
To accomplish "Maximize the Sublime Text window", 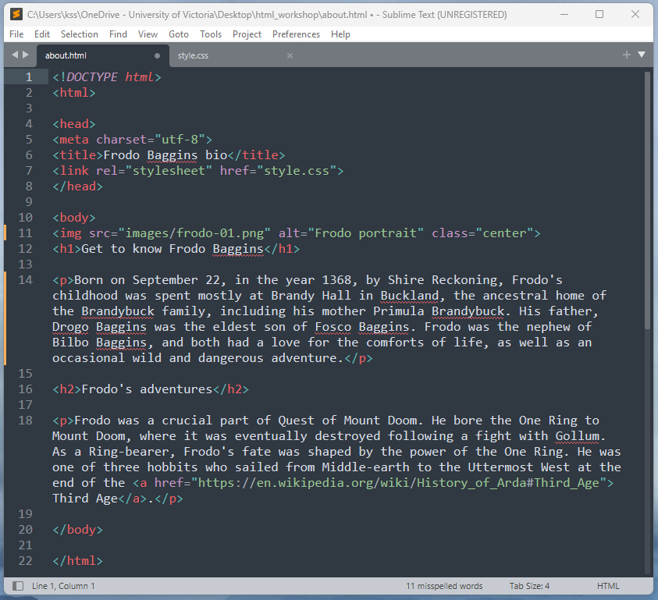I will pos(599,14).
